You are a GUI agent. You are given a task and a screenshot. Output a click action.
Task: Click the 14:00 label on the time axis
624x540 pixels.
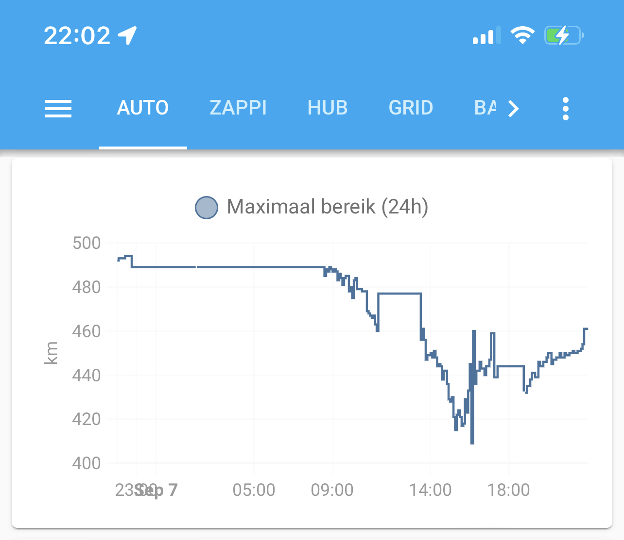[x=430, y=490]
